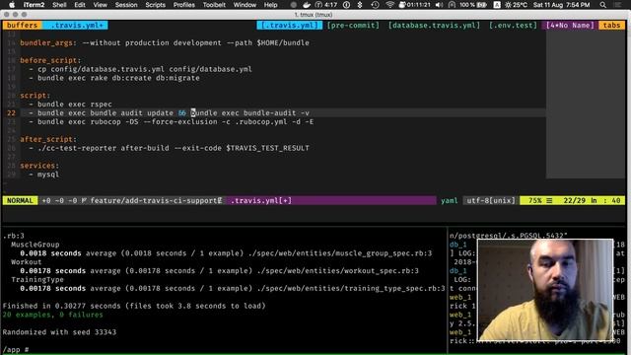Click the 4:17 timer menu bar item

[326, 5]
